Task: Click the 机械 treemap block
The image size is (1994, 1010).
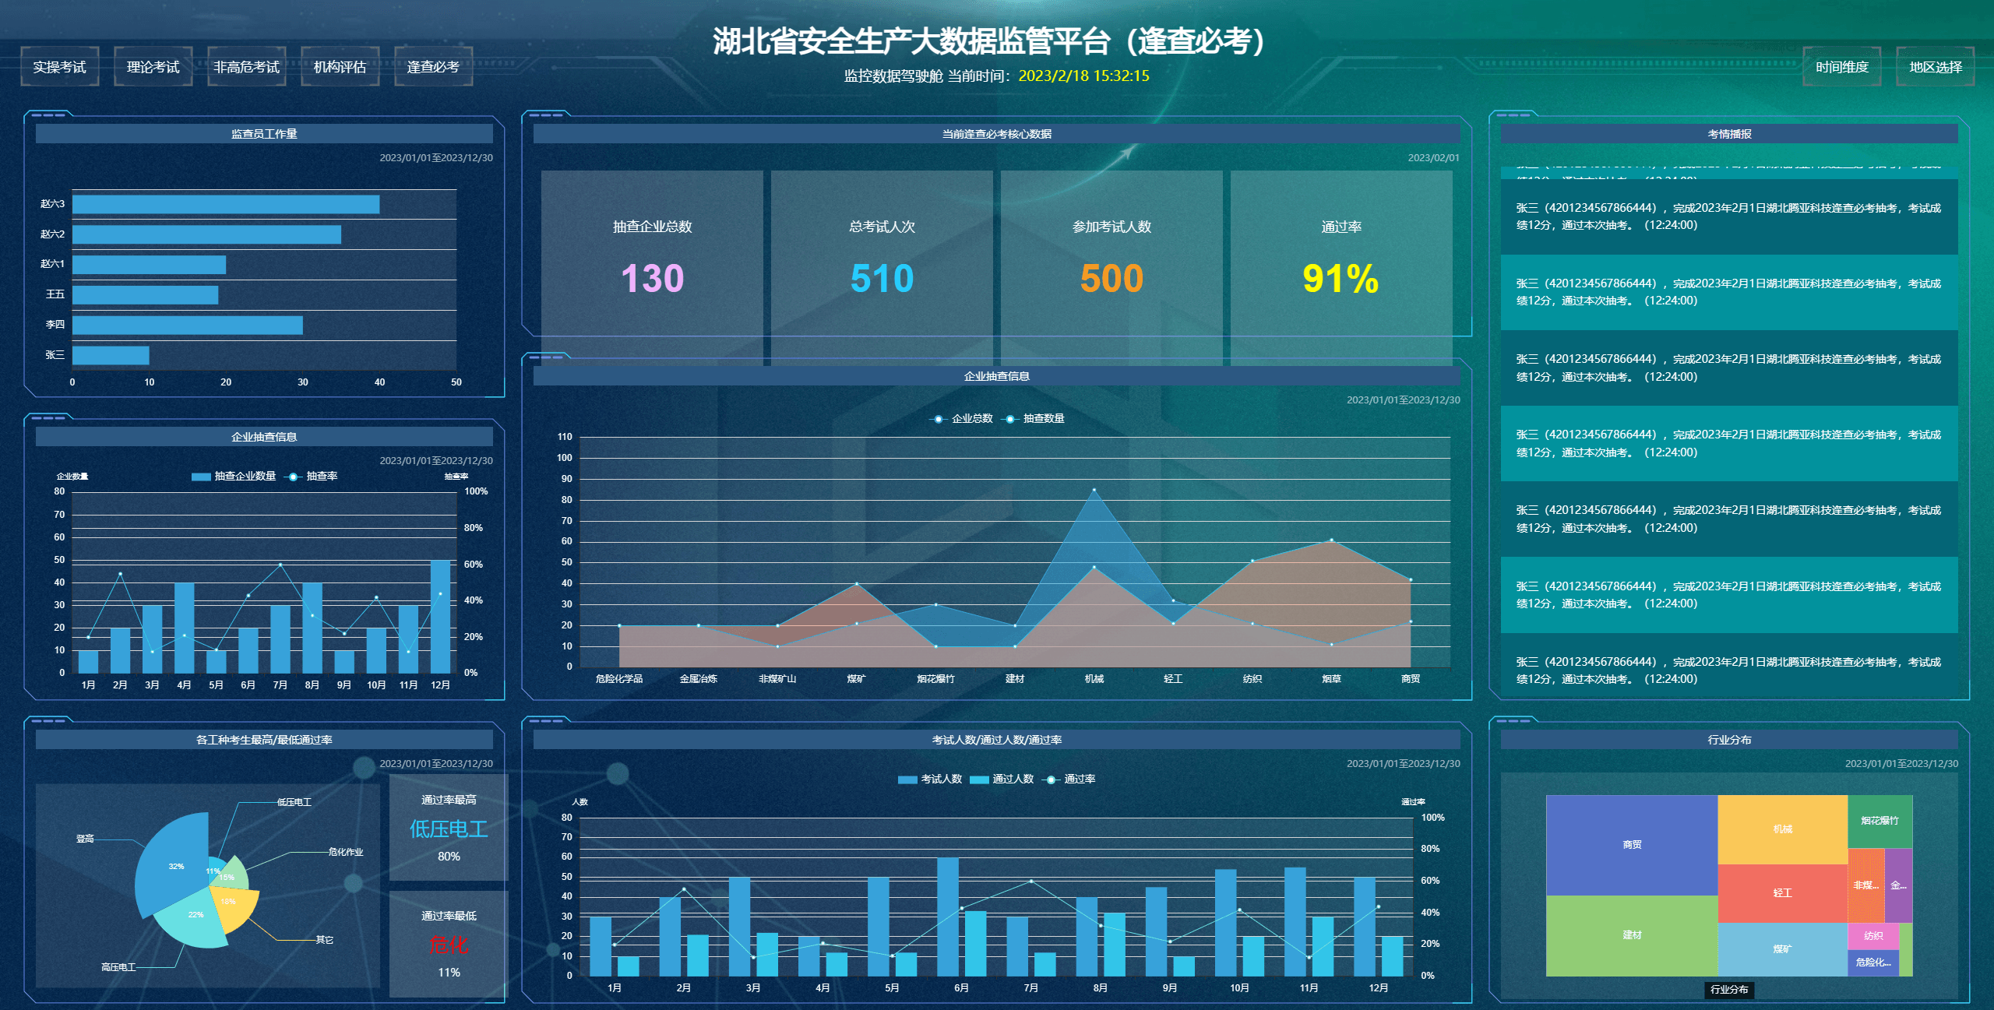Action: 1782,829
